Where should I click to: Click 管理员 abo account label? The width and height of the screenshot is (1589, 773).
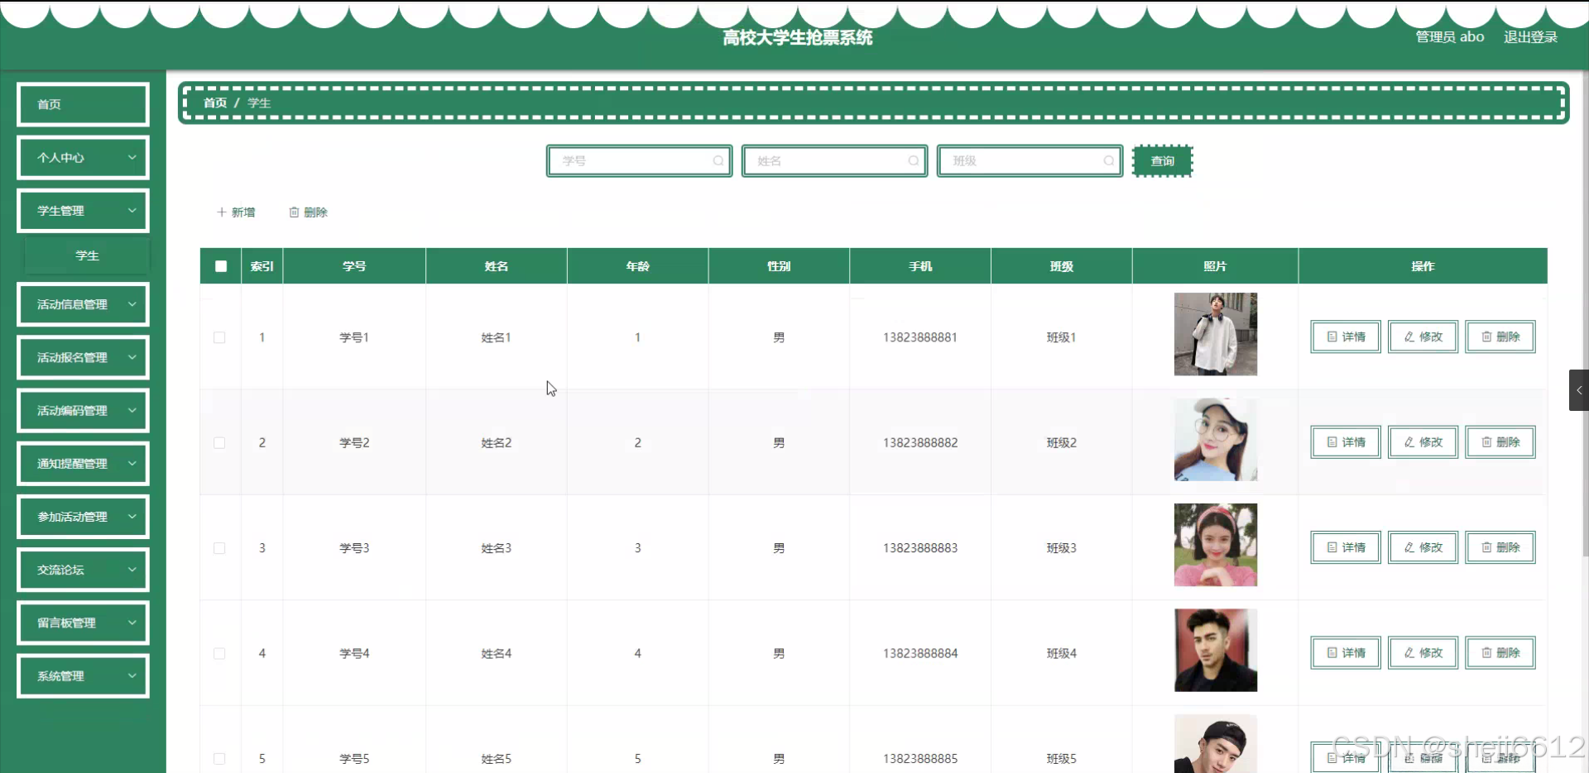pos(1450,37)
